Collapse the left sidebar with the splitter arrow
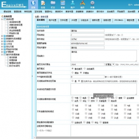The image size is (139, 139). click(x=32, y=76)
